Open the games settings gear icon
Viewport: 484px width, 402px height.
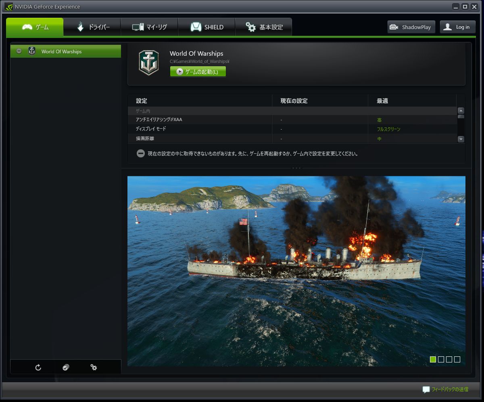coord(94,367)
